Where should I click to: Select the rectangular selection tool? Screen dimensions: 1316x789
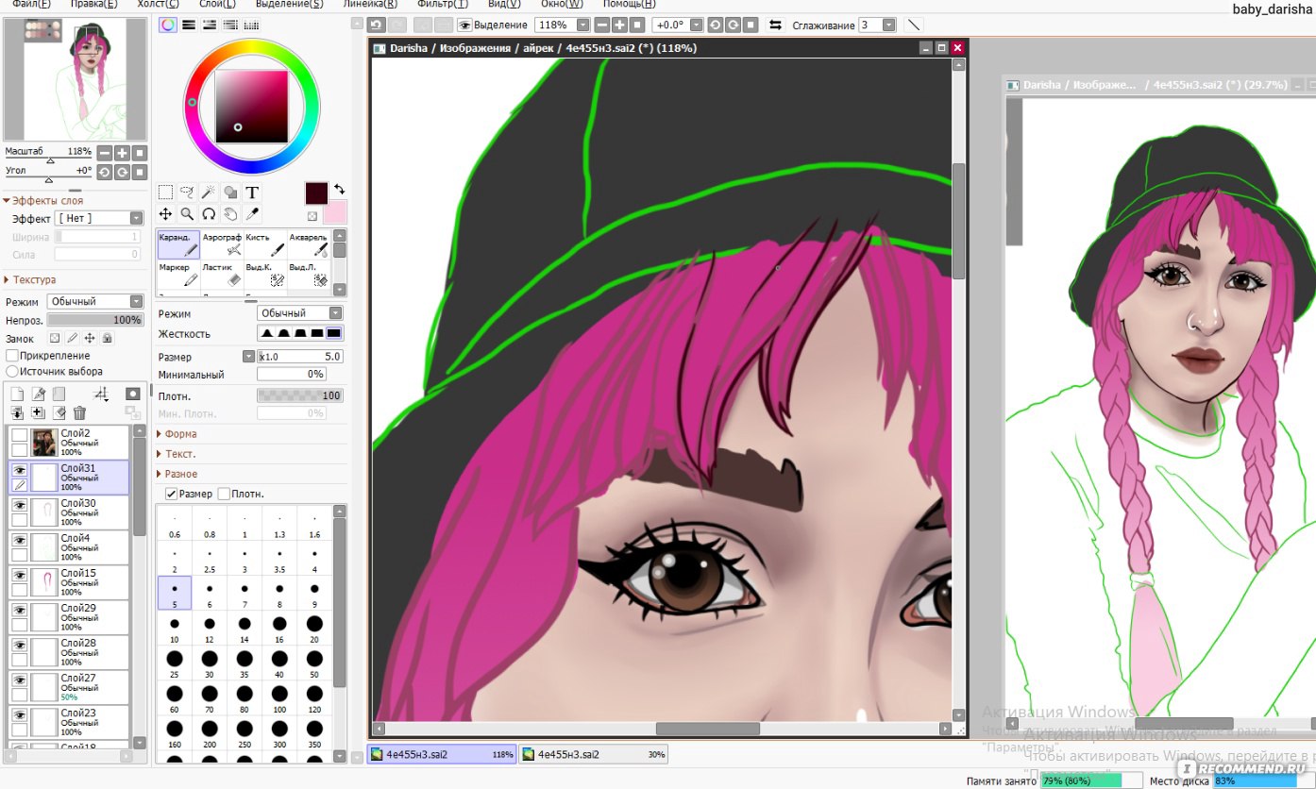(x=165, y=192)
